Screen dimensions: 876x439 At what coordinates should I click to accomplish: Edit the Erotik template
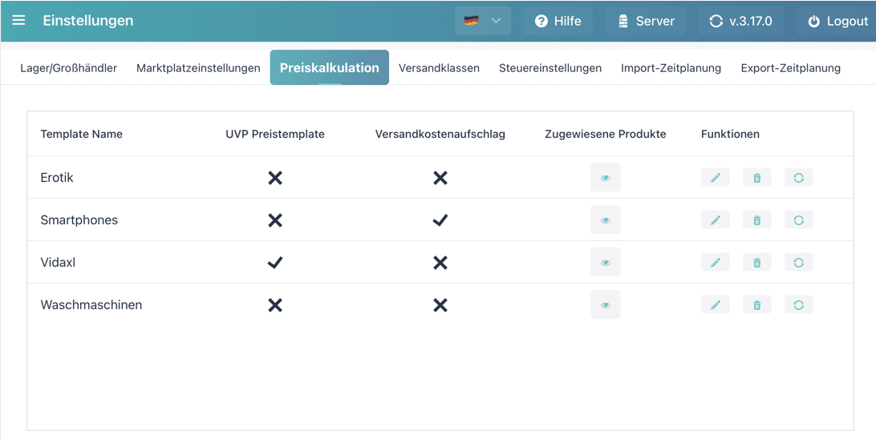715,178
